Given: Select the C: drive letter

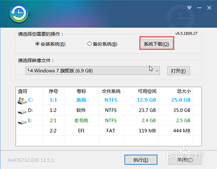Looking at the screenshot, I should (30, 100).
